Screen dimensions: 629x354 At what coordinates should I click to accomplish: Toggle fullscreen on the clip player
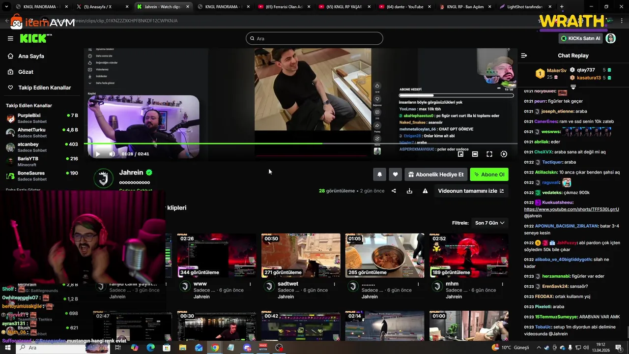(489, 154)
